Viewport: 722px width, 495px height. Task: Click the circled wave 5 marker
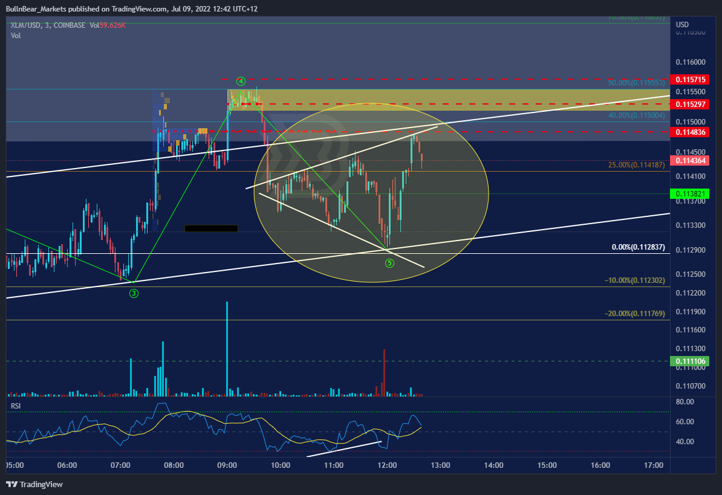click(x=389, y=263)
